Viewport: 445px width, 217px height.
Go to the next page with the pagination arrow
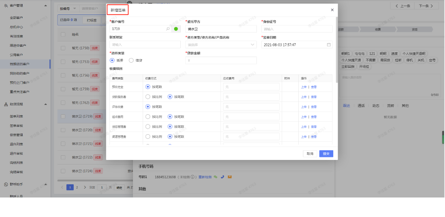tap(84, 187)
